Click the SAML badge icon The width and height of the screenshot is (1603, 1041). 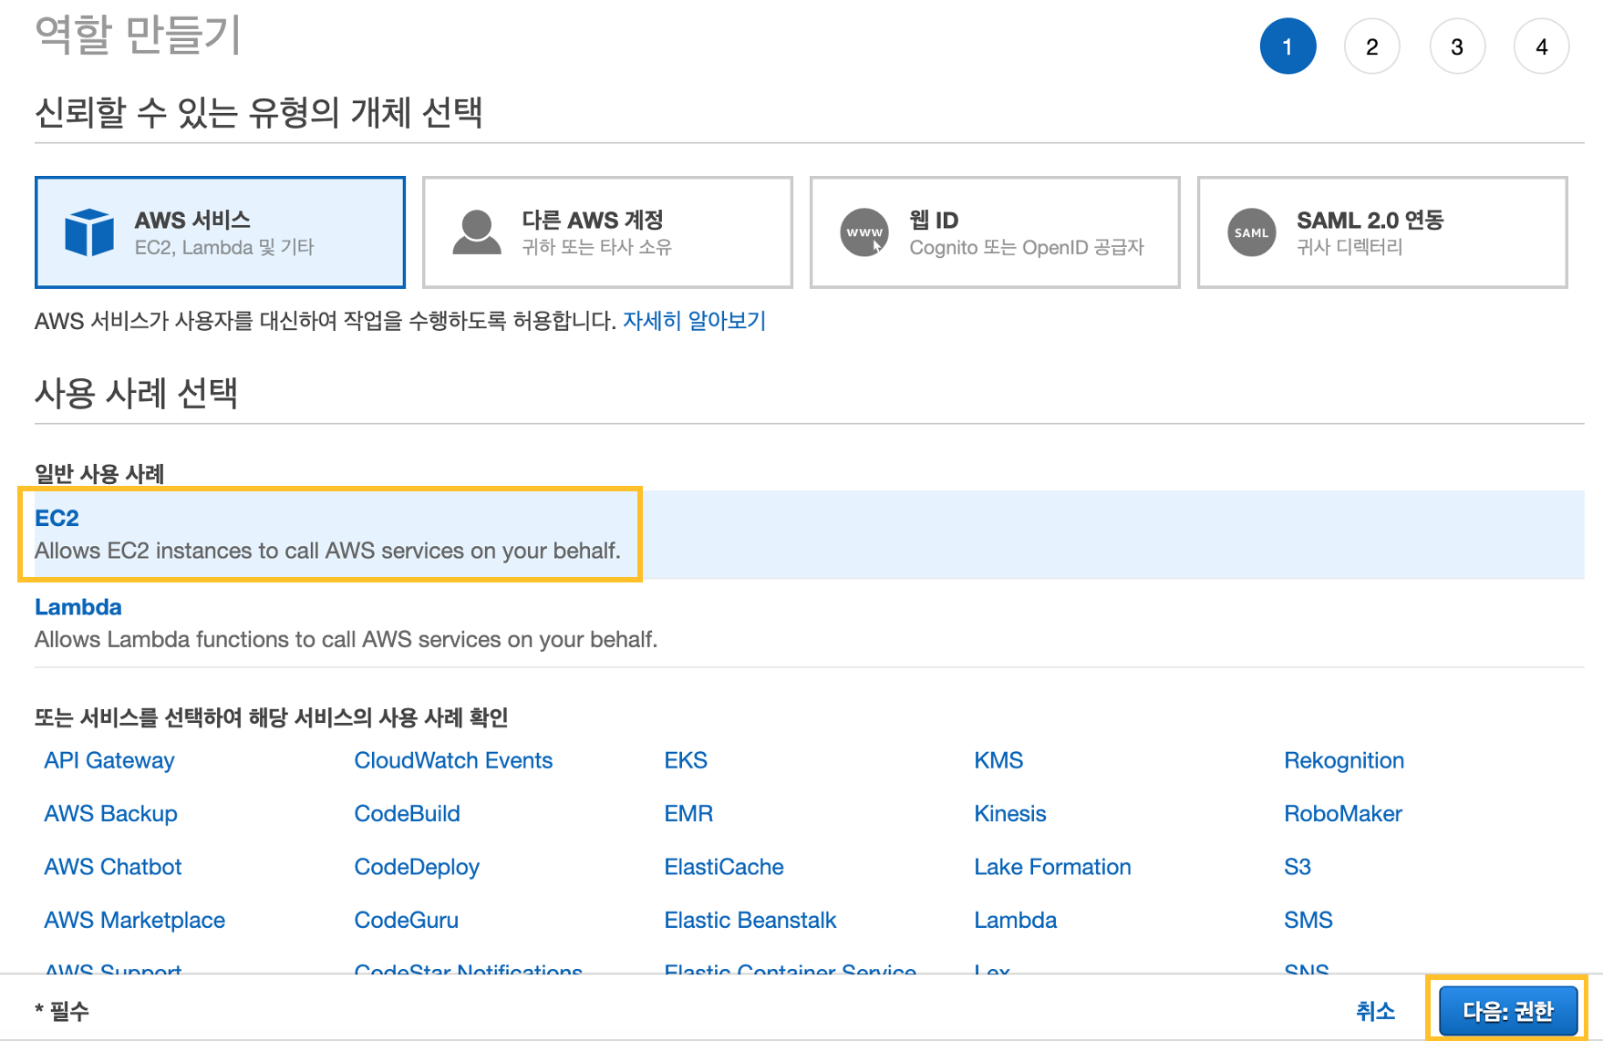coord(1251,232)
